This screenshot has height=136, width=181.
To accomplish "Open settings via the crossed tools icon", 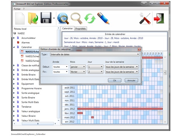I will point(145,19).
